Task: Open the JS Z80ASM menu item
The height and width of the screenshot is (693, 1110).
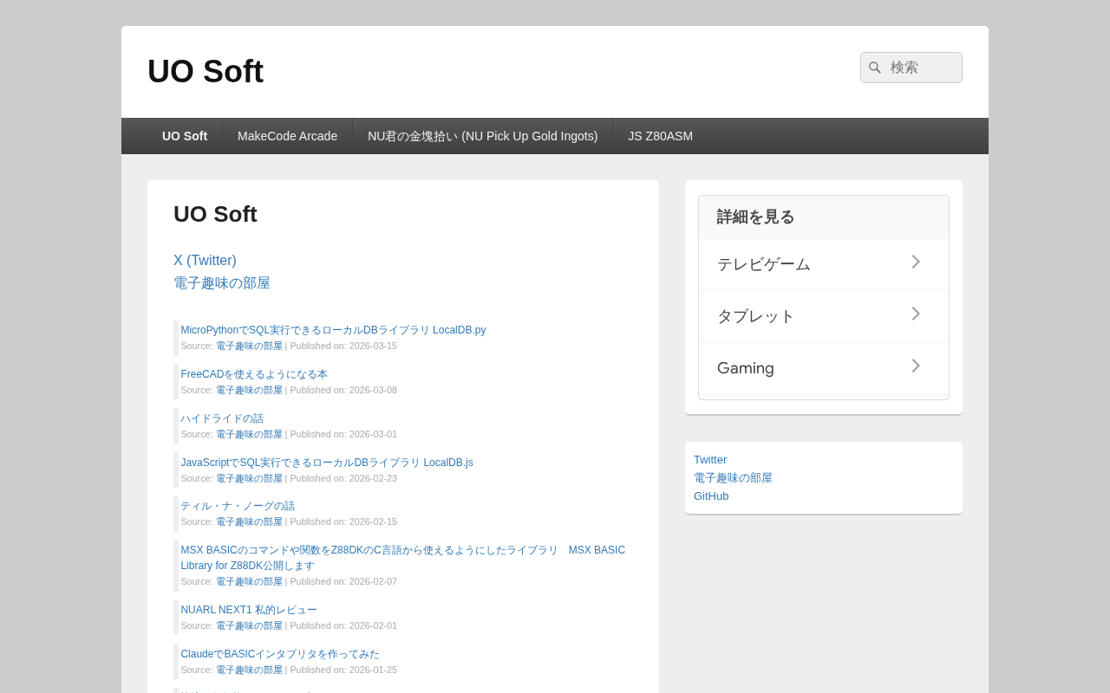Action: point(660,136)
